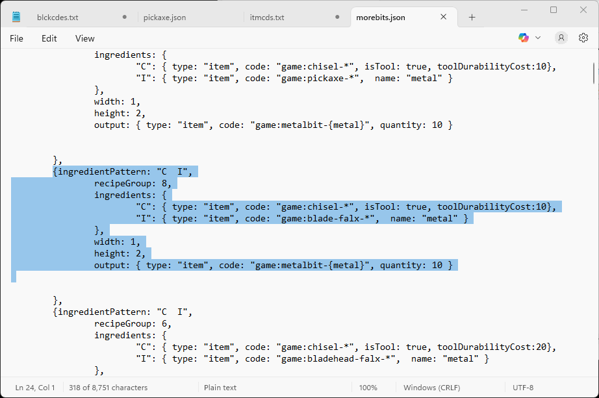The image size is (599, 398).
Task: Open Notepad settings gear icon
Action: pos(583,38)
